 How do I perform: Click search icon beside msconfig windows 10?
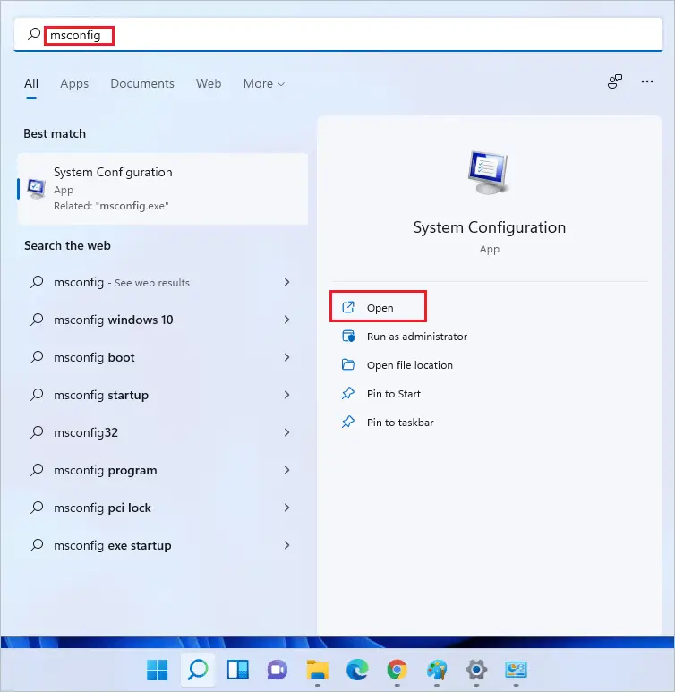37,319
